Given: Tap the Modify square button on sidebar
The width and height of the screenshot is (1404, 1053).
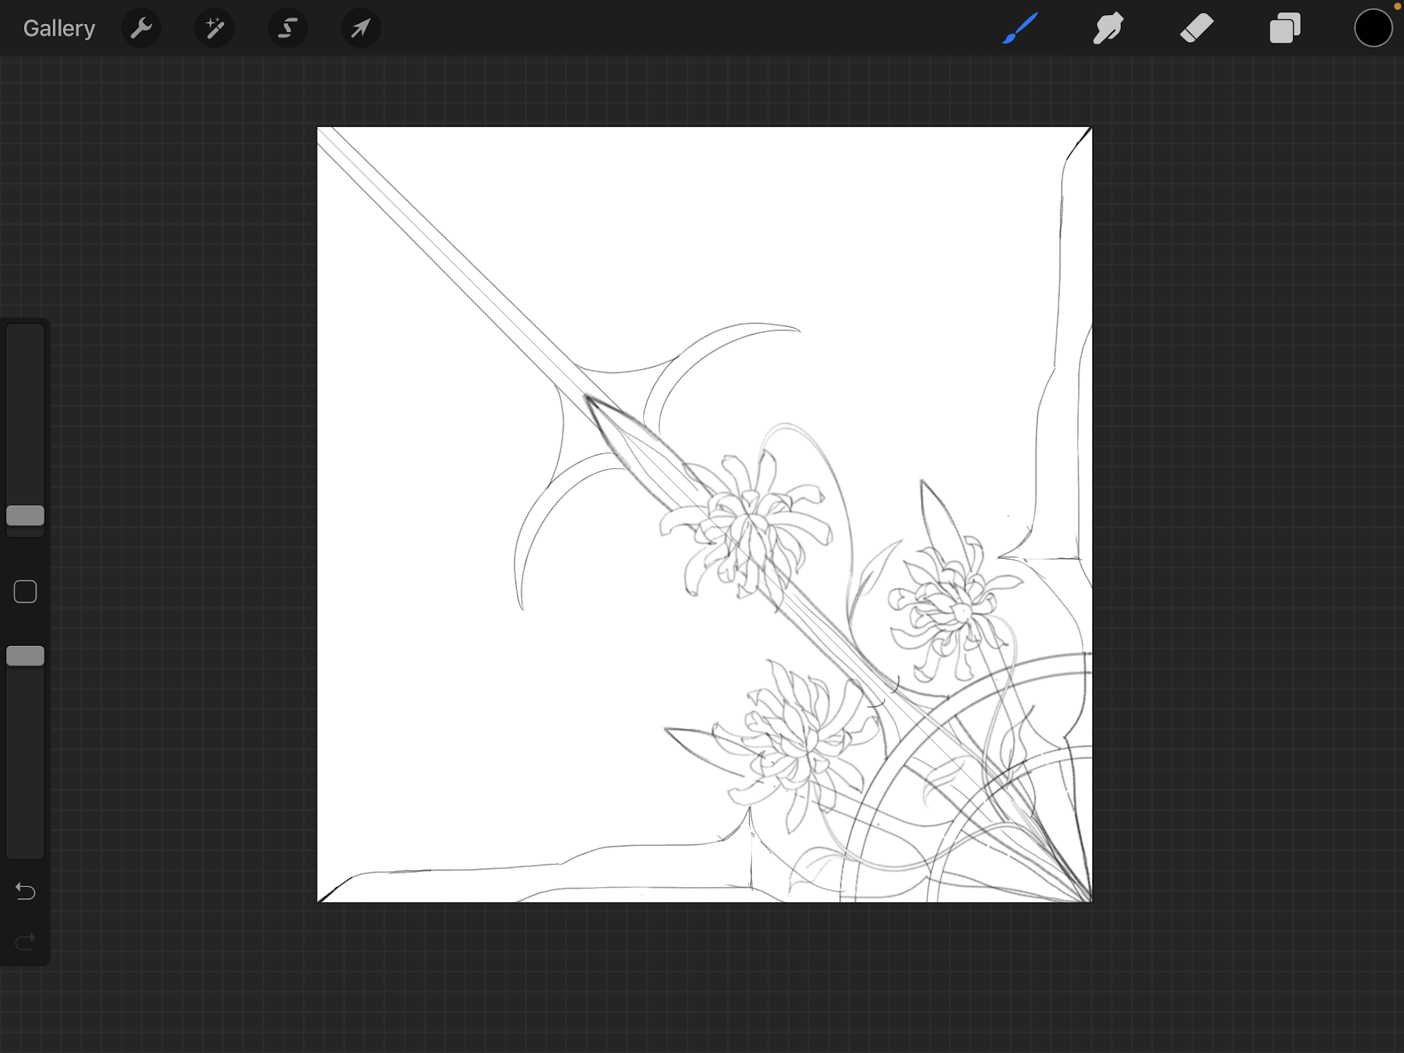Looking at the screenshot, I should pos(25,592).
